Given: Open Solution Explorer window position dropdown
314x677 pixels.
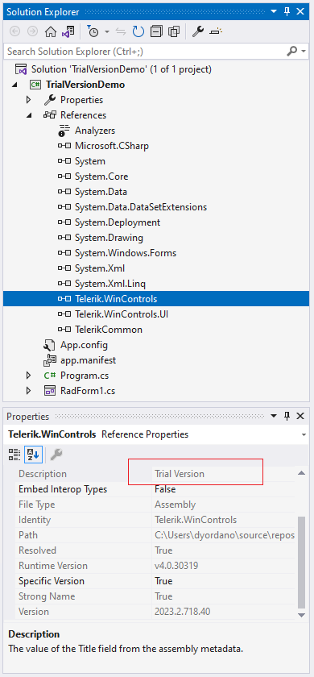Looking at the screenshot, I should pyautogui.click(x=274, y=12).
